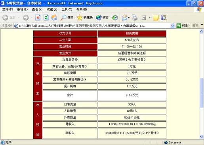204x145 pixels.
Task: Open the 文件(F) menu
Action: [x=8, y=9]
